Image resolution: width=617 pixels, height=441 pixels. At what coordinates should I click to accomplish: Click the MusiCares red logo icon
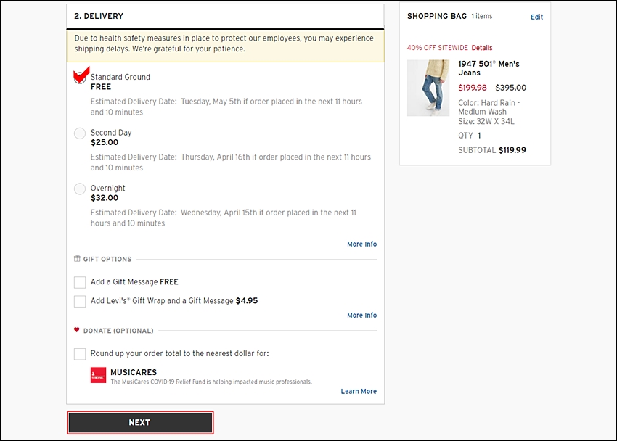[99, 375]
